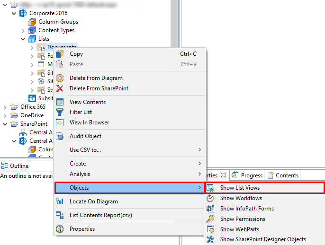325x245 pixels.
Task: Click the Audit Object icon
Action: pyautogui.click(x=60, y=136)
